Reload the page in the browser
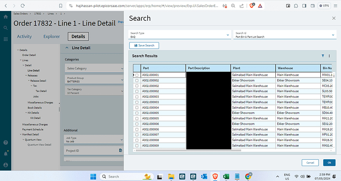 click(23, 5)
